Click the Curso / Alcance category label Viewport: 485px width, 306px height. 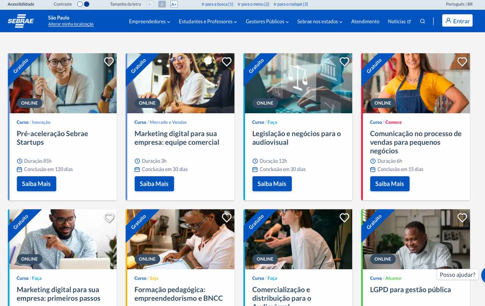point(386,278)
